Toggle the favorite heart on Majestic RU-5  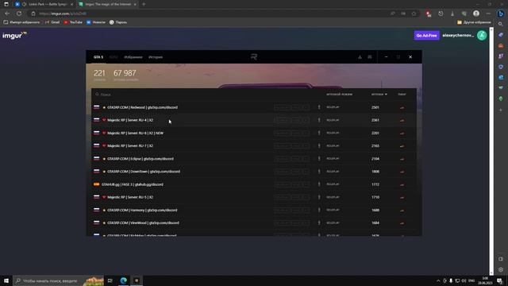104,197
